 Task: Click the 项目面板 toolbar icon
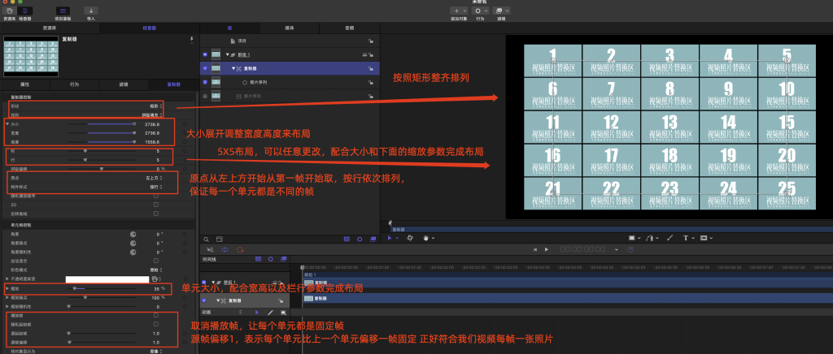point(63,11)
